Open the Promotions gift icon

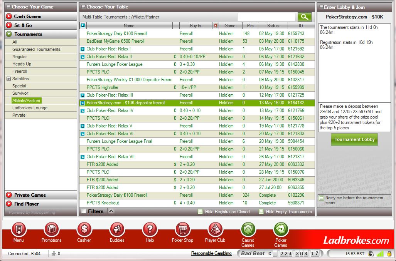[x=52, y=229]
